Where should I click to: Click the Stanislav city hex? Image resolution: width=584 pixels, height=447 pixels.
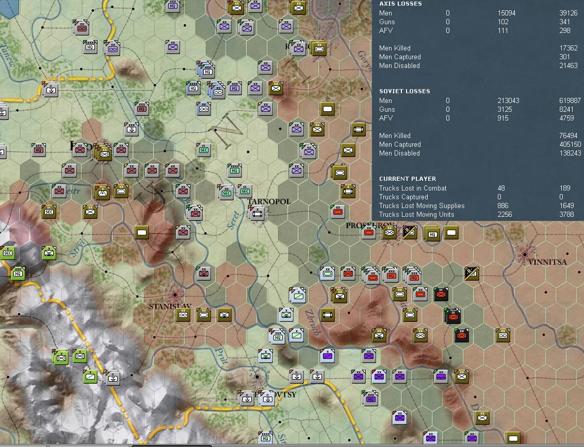click(174, 295)
